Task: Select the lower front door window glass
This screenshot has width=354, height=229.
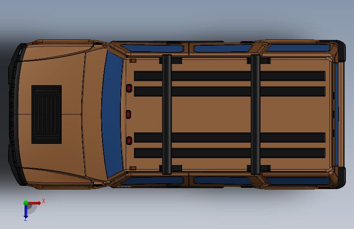Action: (152, 181)
